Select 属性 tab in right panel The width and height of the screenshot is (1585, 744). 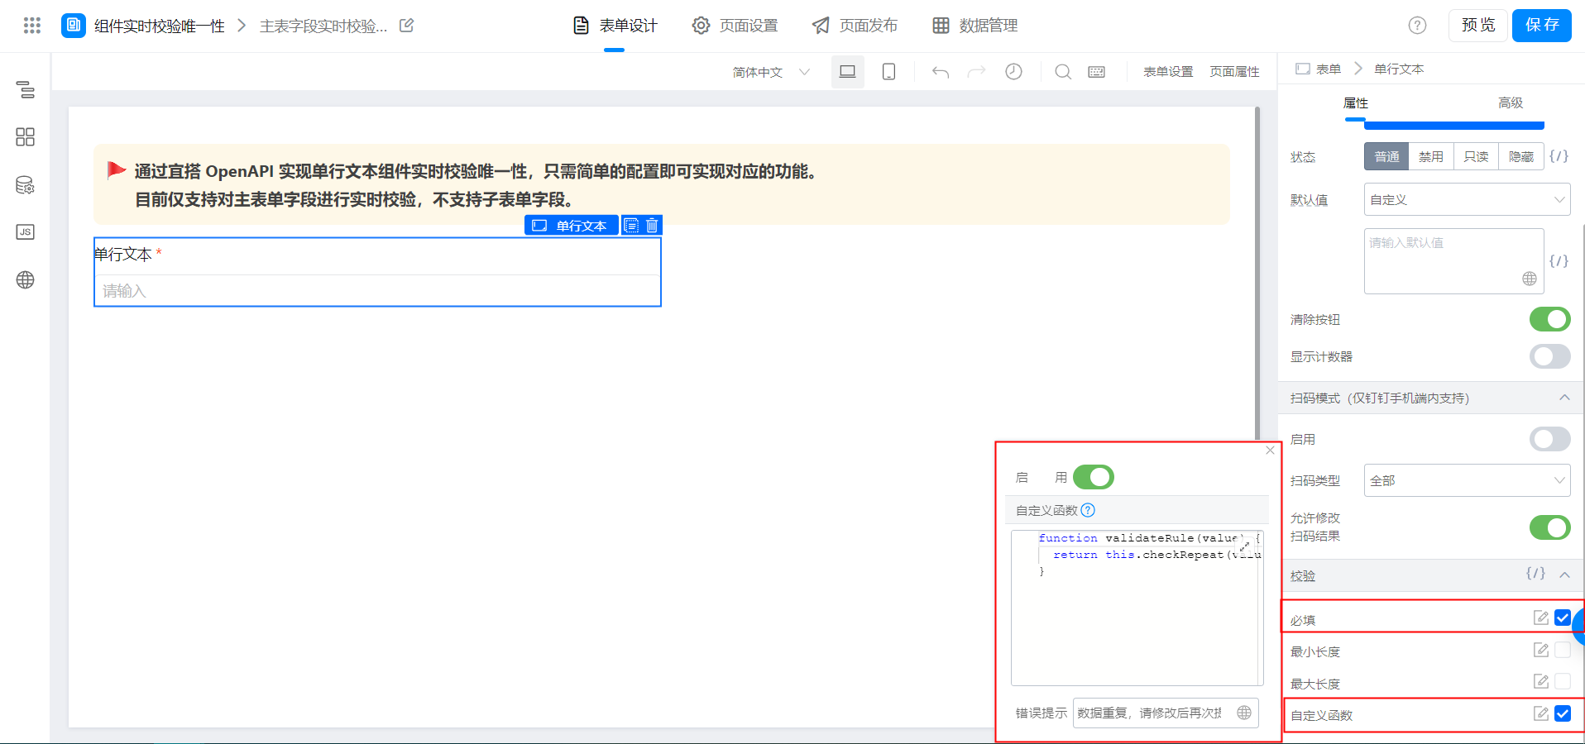pos(1355,103)
